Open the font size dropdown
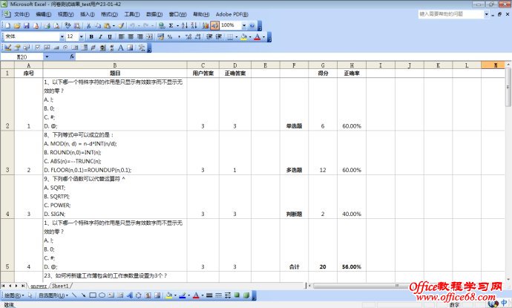The width and height of the screenshot is (512, 308). (x=81, y=36)
